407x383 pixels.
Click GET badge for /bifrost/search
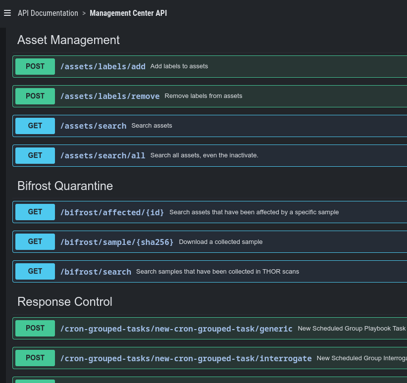pyautogui.click(x=35, y=271)
